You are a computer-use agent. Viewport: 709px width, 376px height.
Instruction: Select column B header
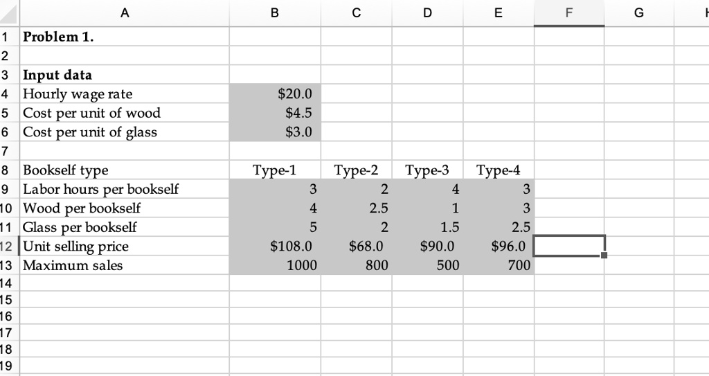tap(275, 12)
